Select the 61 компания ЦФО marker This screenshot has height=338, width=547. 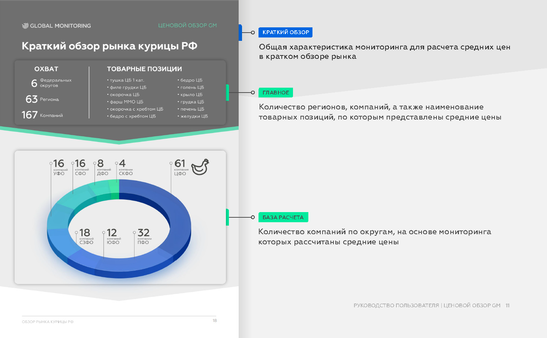pyautogui.click(x=180, y=167)
